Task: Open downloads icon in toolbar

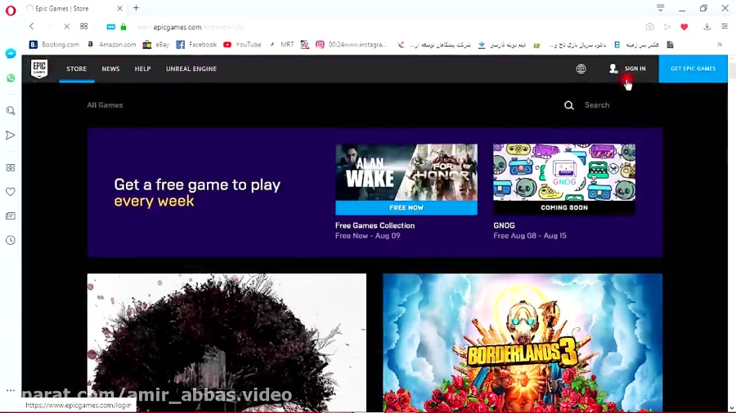Action: (707, 27)
